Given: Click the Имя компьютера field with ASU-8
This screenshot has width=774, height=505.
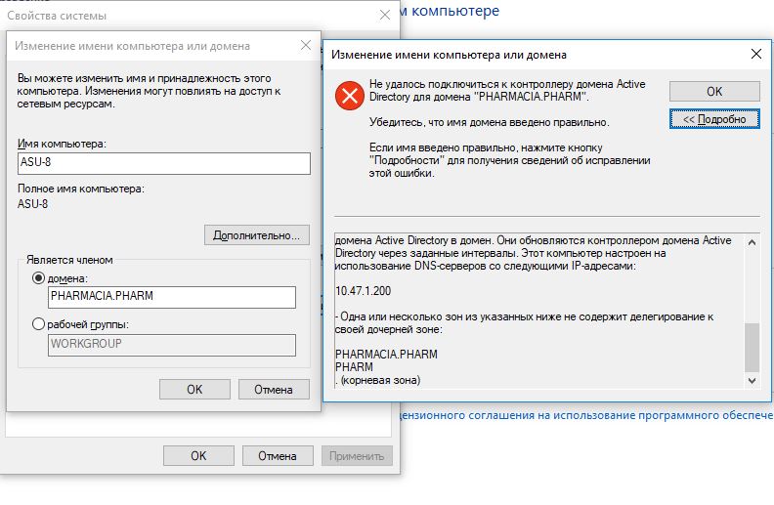Looking at the screenshot, I should pyautogui.click(x=164, y=163).
